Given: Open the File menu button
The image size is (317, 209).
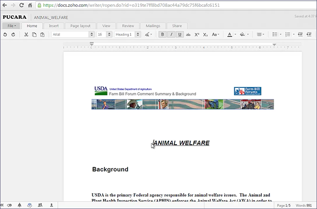Looking at the screenshot, I should point(12,26).
